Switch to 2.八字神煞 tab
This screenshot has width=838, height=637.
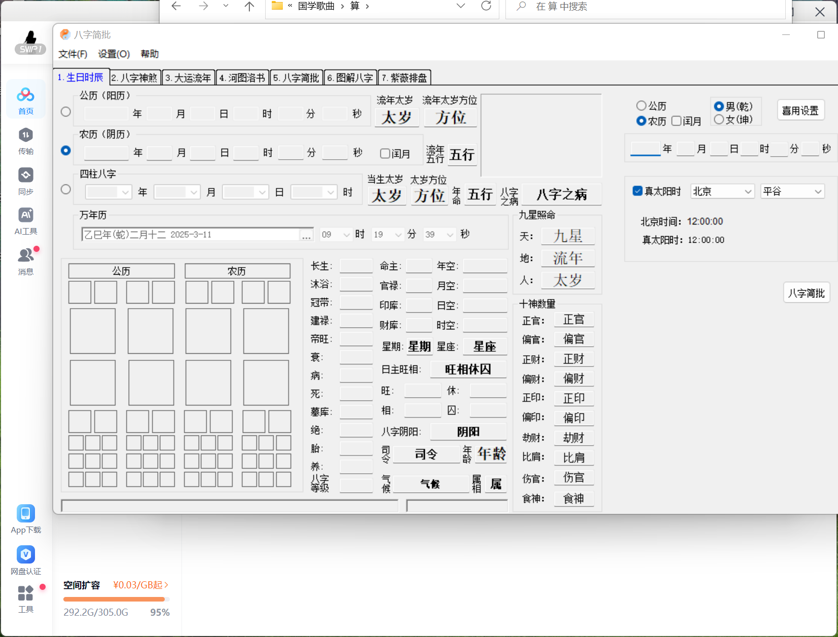135,78
